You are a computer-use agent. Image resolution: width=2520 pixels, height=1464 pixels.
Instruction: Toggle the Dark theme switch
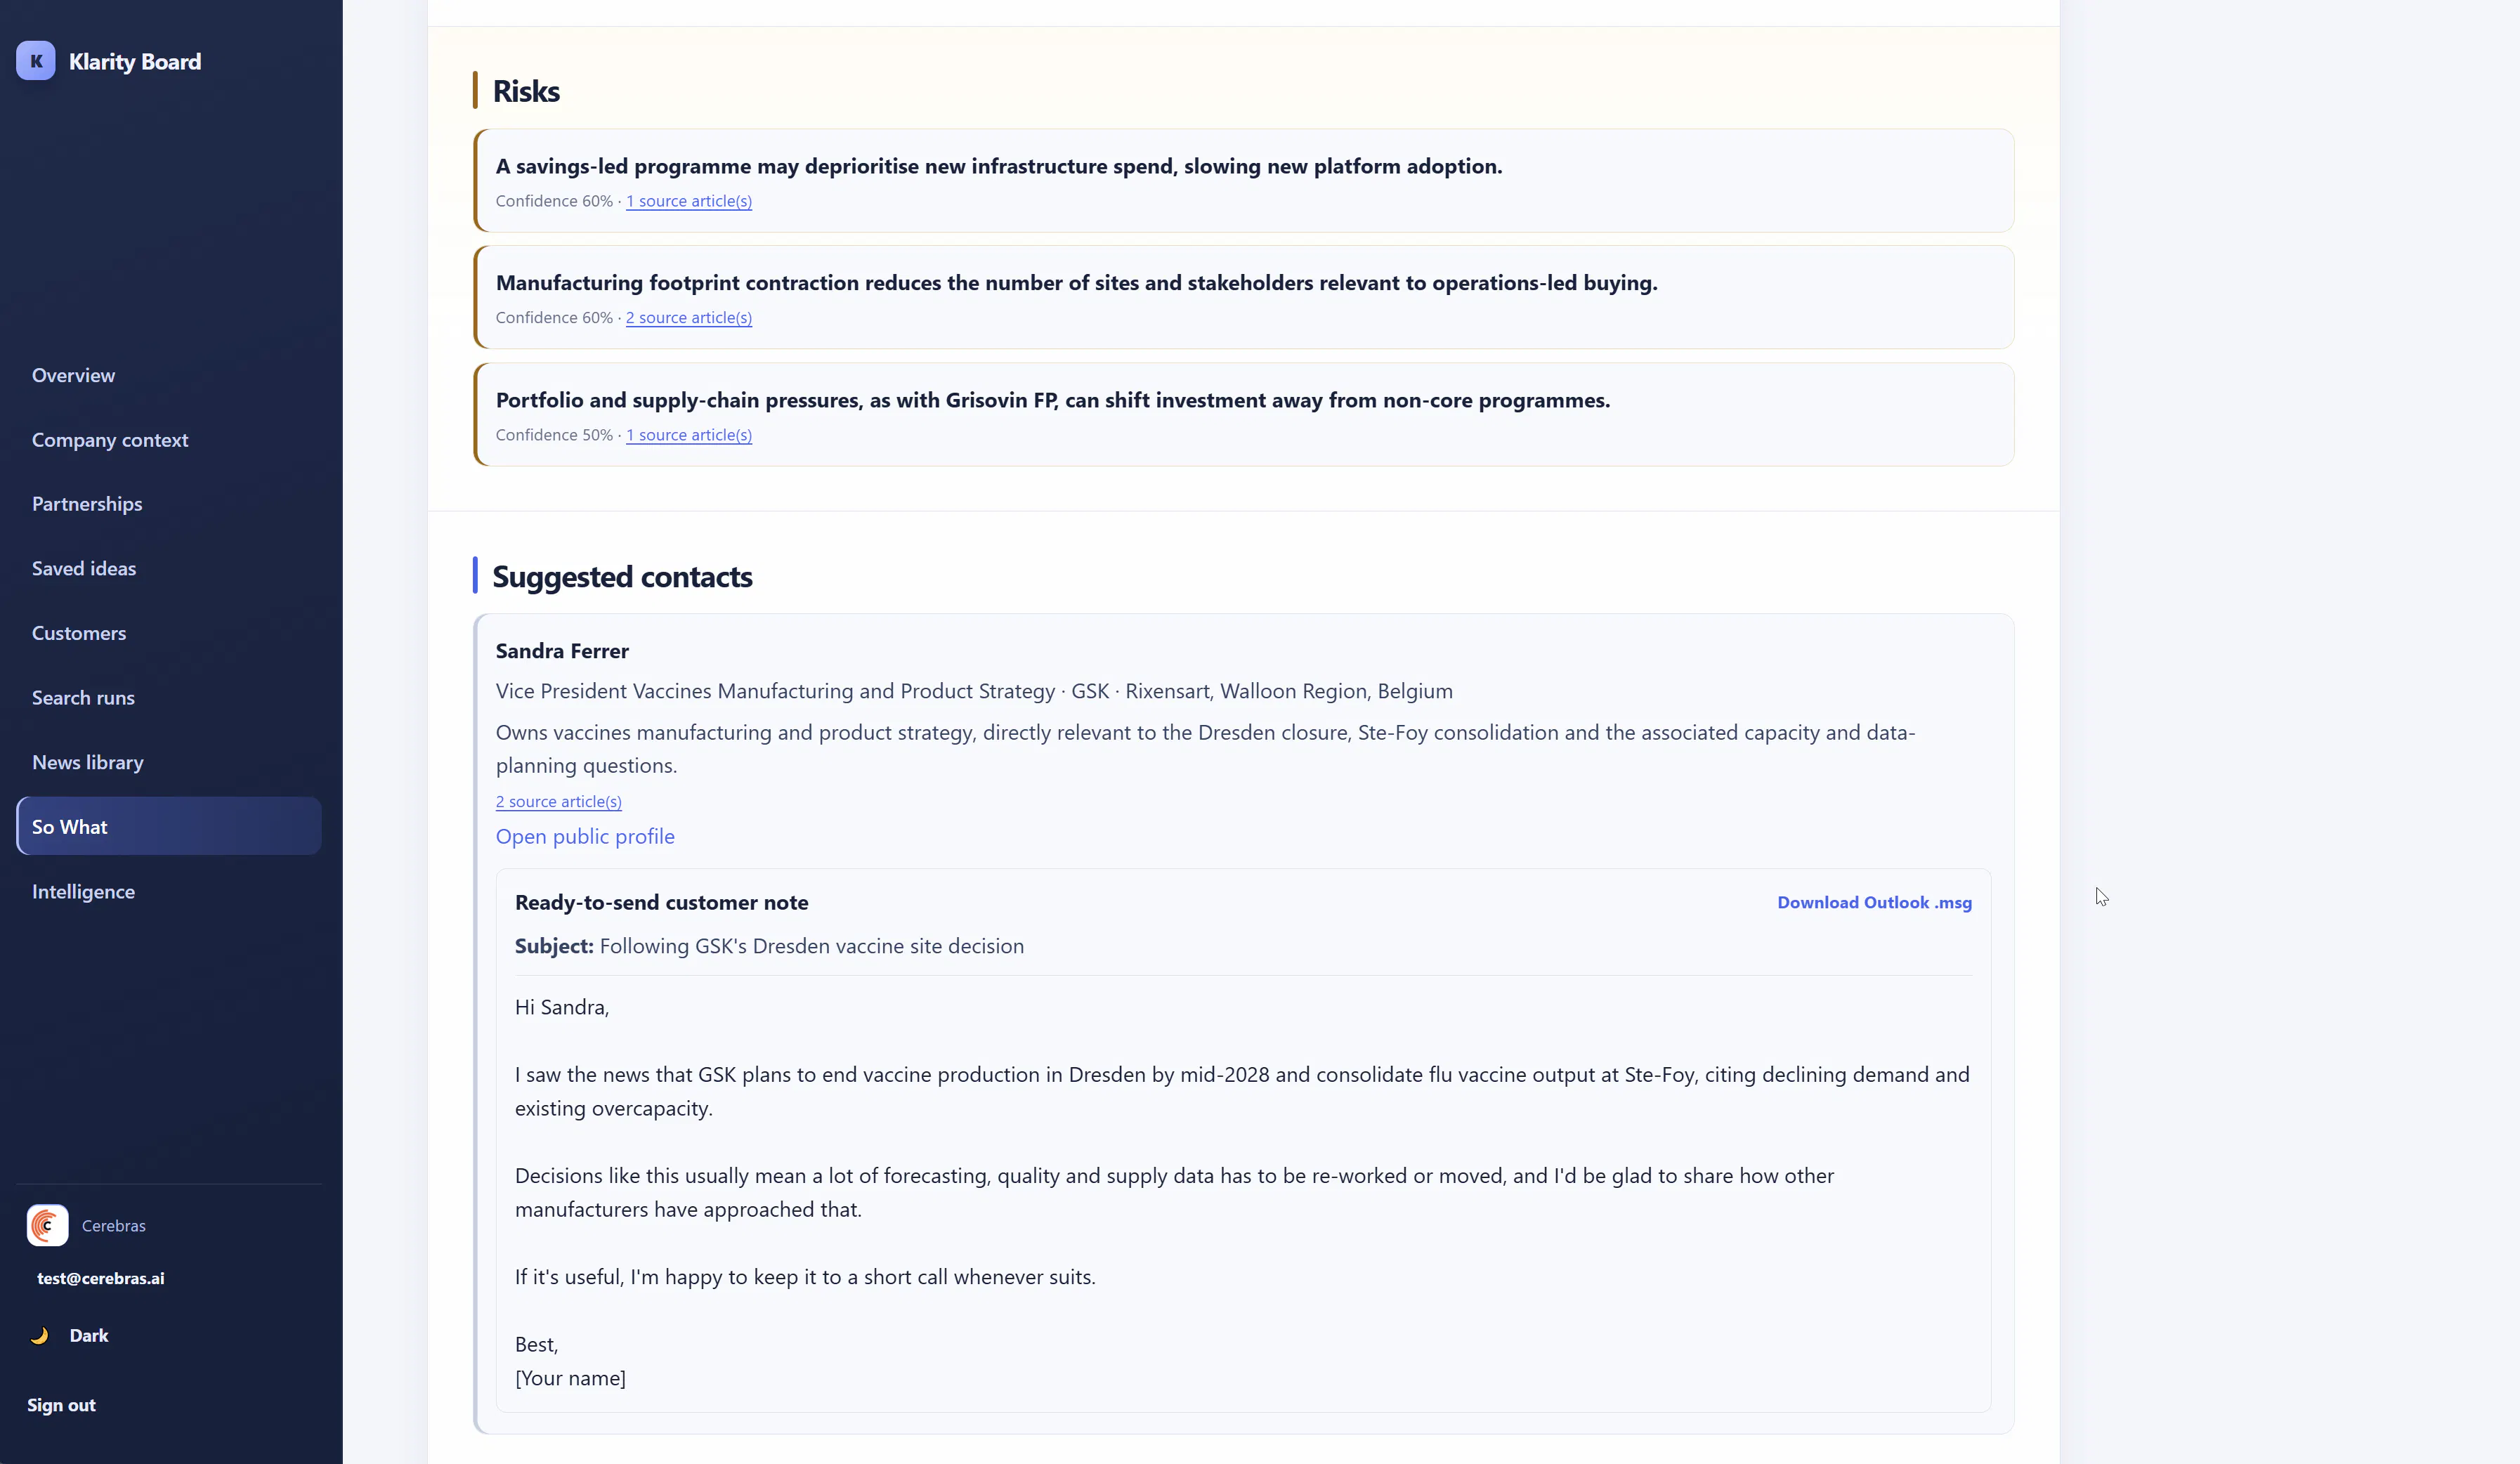(70, 1335)
